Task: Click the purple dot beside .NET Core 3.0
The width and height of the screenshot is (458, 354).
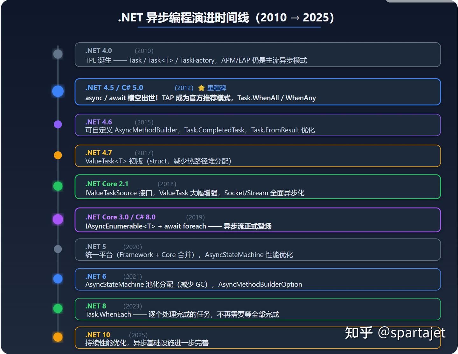Action: coord(58,219)
